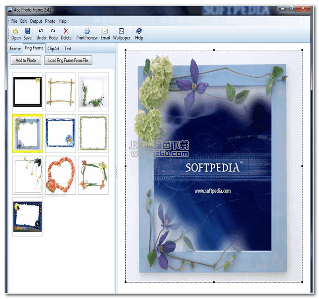Click the bottom-right selection handle on canvas
319x299 pixels.
pyautogui.click(x=302, y=282)
